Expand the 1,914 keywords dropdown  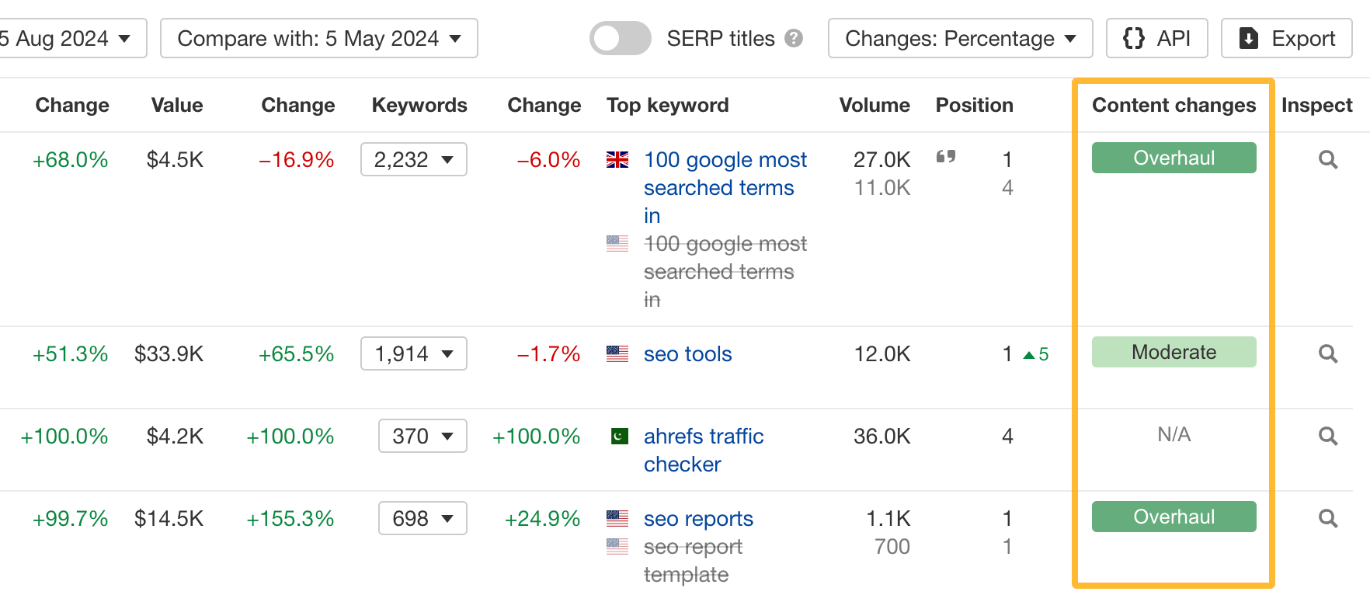413,354
